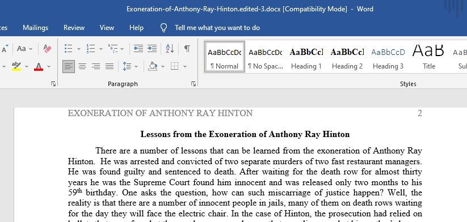The width and height of the screenshot is (467, 222).
Task: Sort text with the A-Z icon
Action: click(170, 49)
